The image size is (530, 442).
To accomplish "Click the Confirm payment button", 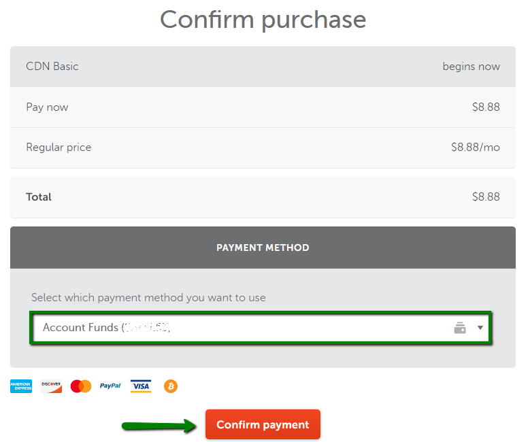I will pyautogui.click(x=263, y=424).
